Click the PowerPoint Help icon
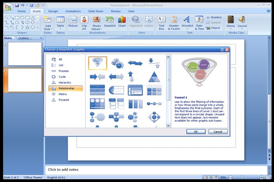This screenshot has height=182, width=274. [269, 11]
